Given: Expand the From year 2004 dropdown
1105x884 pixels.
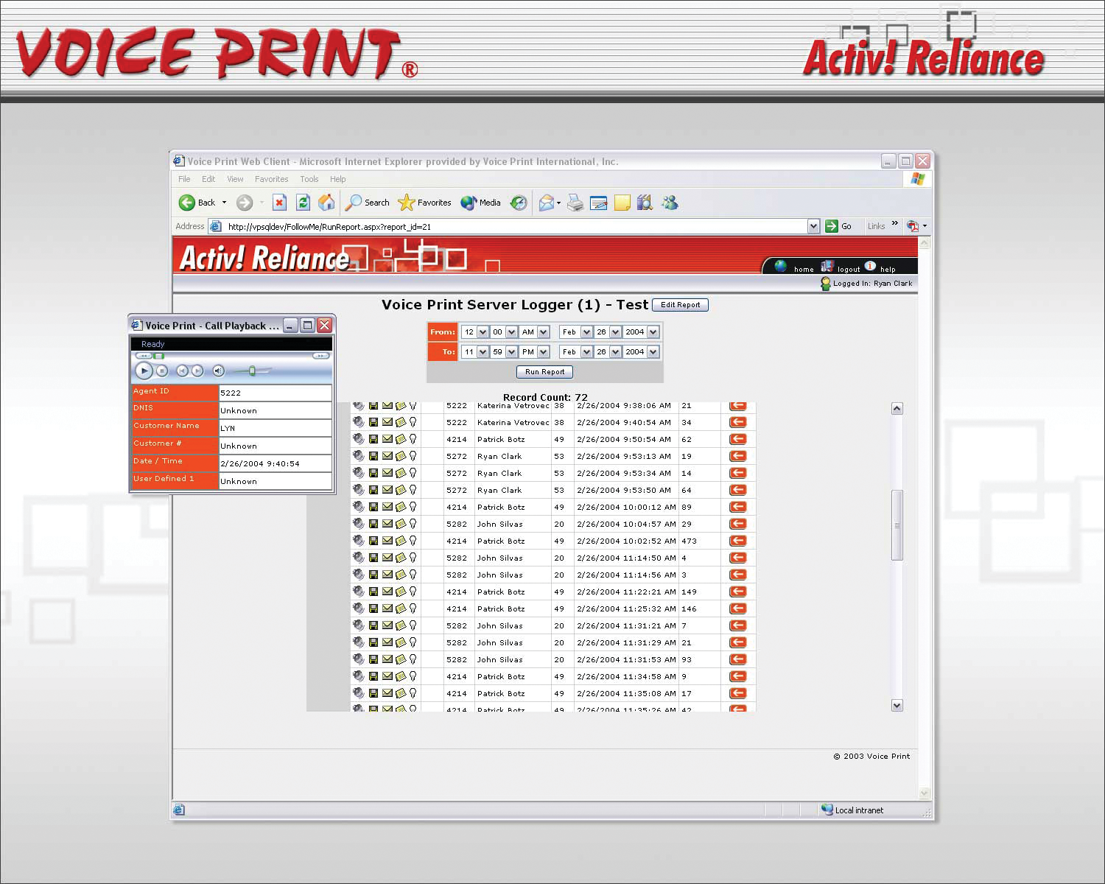Looking at the screenshot, I should click(653, 332).
